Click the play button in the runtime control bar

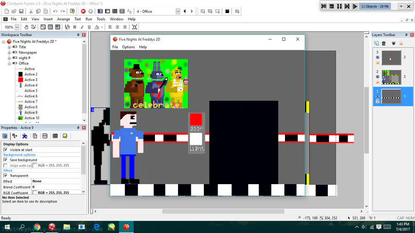point(355,6)
